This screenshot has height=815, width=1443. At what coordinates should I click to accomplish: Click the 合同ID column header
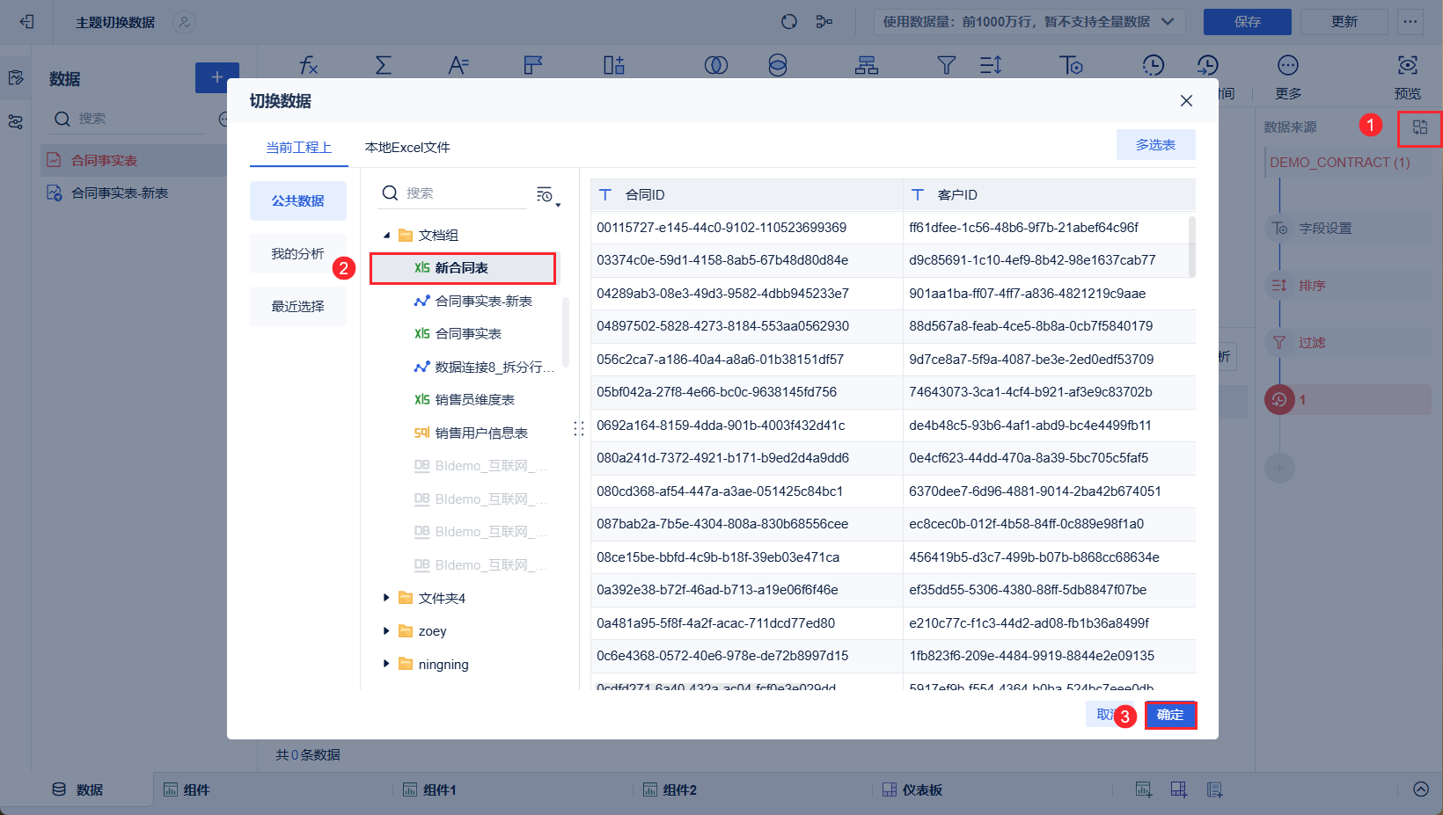pos(747,195)
